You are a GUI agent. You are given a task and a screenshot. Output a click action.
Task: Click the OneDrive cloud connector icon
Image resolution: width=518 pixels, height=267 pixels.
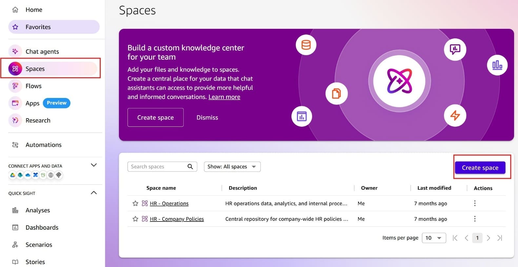click(28, 175)
